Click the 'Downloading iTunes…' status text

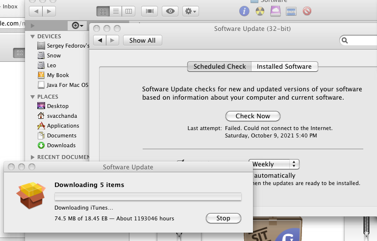[x=84, y=208]
